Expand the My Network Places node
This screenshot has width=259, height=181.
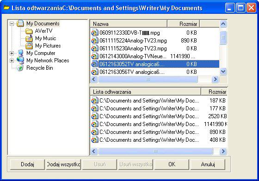(x=12, y=60)
